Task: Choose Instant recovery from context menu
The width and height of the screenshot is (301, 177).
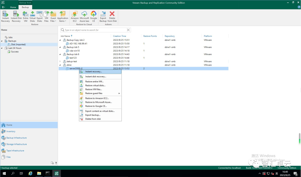Action: point(100,71)
